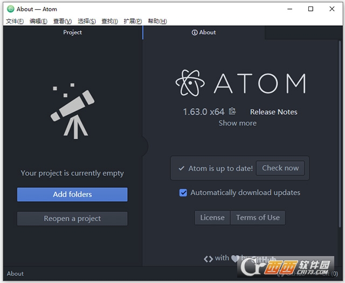Open the License button

[x=212, y=217]
